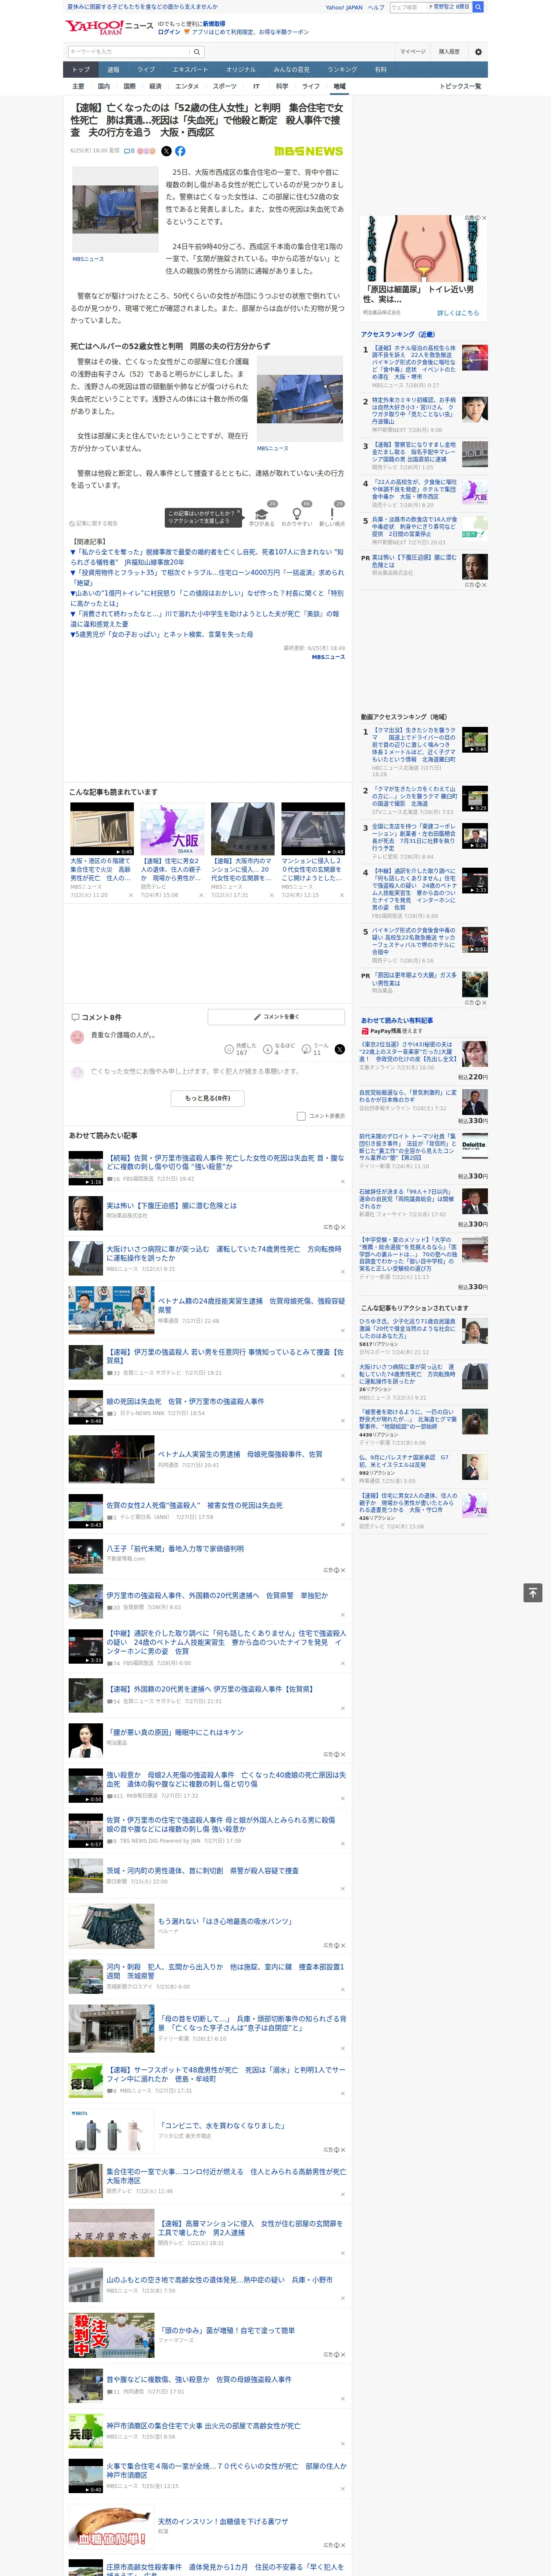This screenshot has height=2576, width=551.
Task: Open article 茨城・河内町の男性遺体
Action: [x=202, y=1871]
